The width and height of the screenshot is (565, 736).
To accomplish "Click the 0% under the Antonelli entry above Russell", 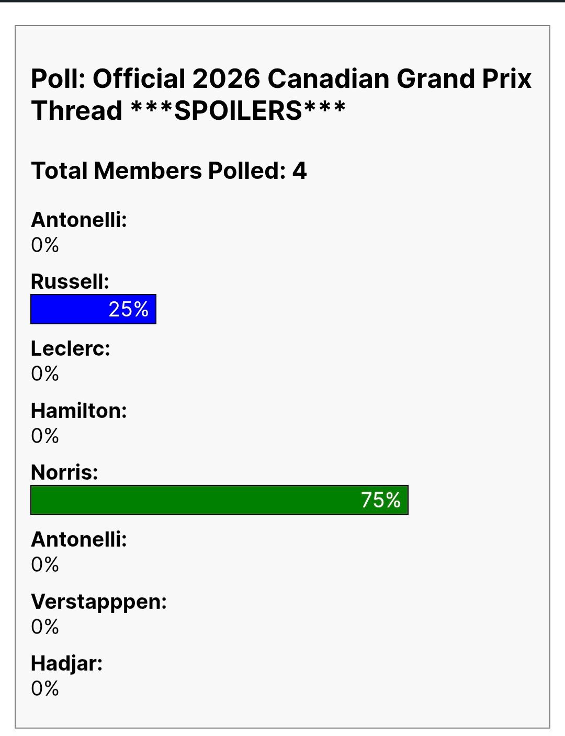I will click(45, 245).
